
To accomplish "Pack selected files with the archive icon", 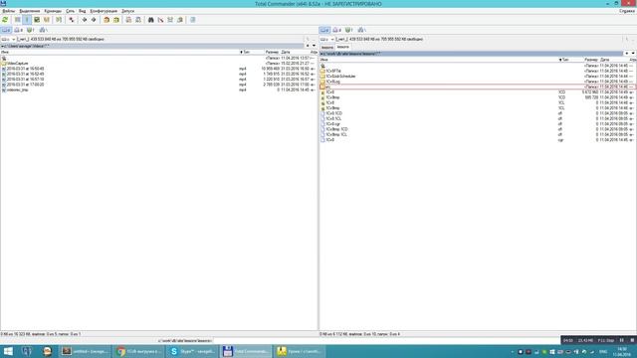I will 106,20.
